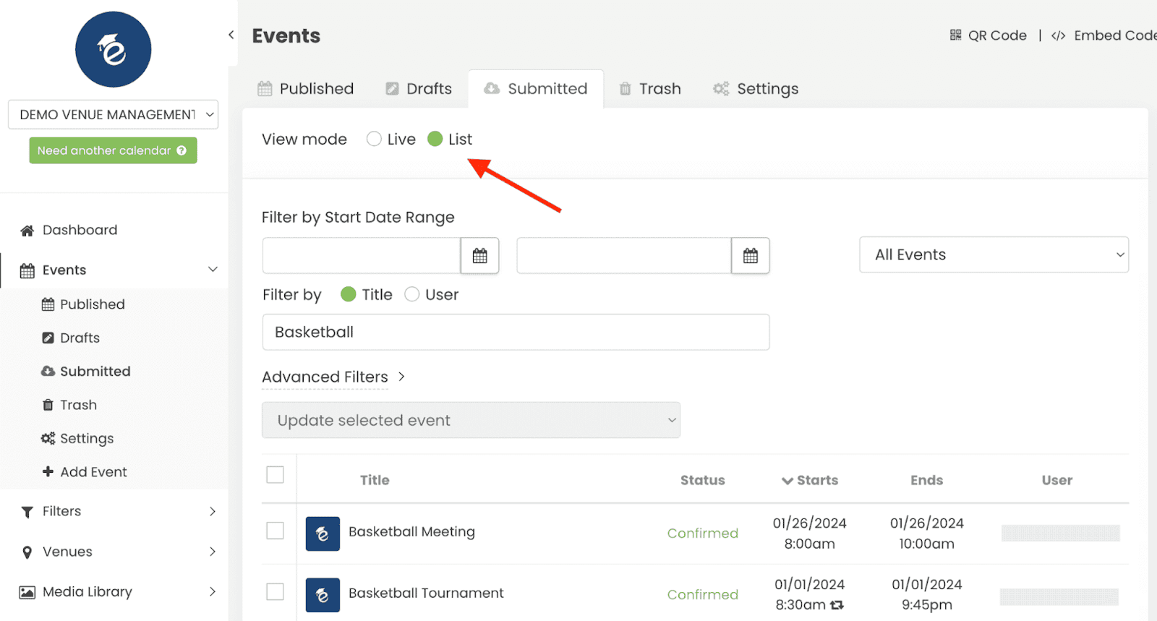This screenshot has height=621, width=1157.
Task: Click the start date range input field
Action: point(362,255)
